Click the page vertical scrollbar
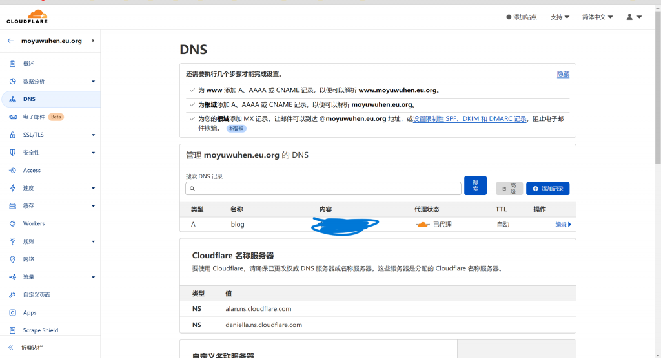The height and width of the screenshot is (358, 661). [658, 88]
